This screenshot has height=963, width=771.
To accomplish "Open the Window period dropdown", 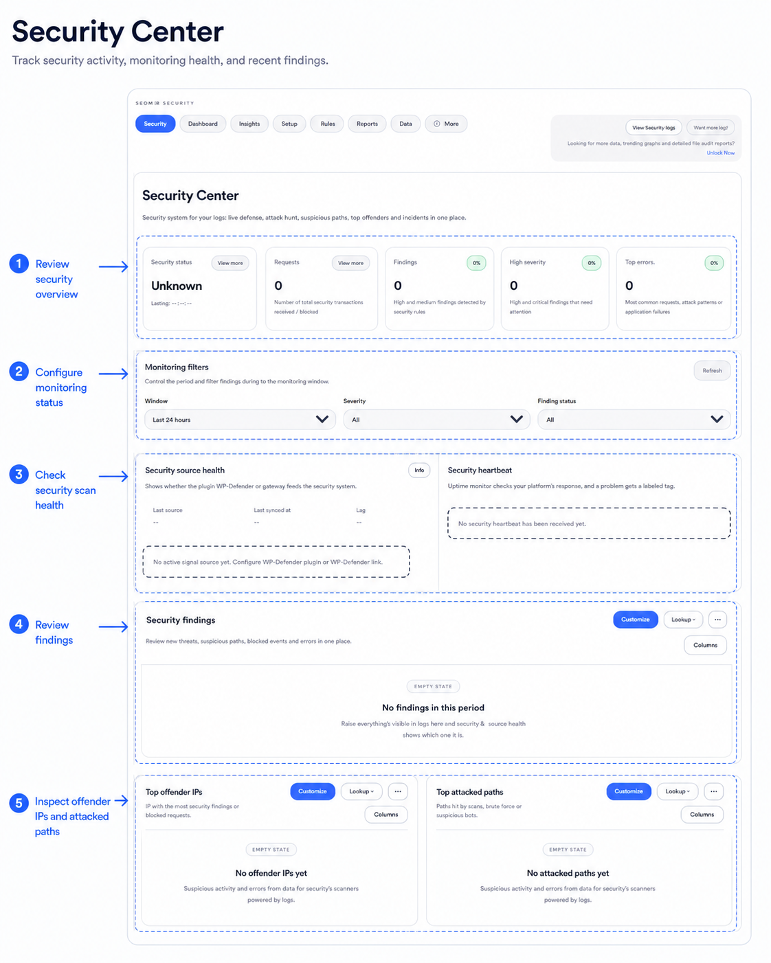I will [240, 420].
